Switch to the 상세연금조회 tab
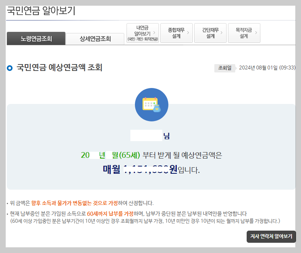Image resolution: width=301 pixels, height=253 pixels. coord(95,39)
